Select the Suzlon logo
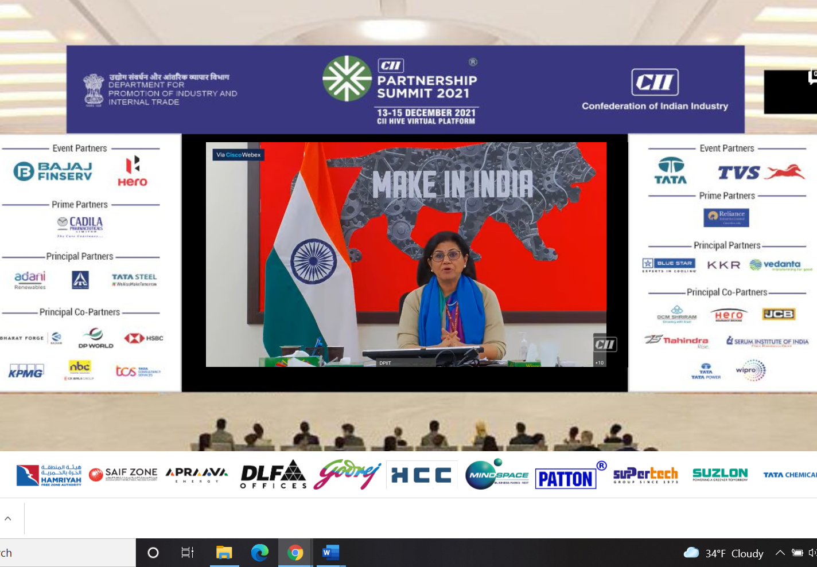This screenshot has width=817, height=567. tap(720, 474)
